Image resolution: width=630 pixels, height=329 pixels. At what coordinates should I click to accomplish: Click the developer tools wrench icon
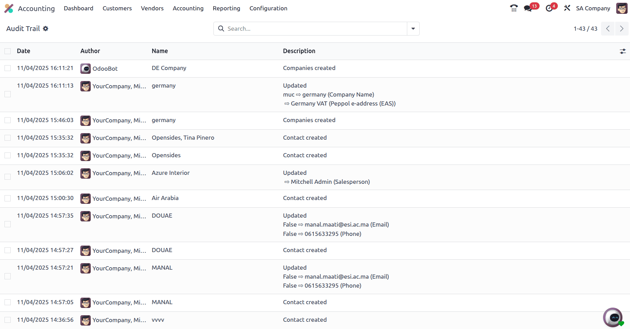[x=567, y=8]
